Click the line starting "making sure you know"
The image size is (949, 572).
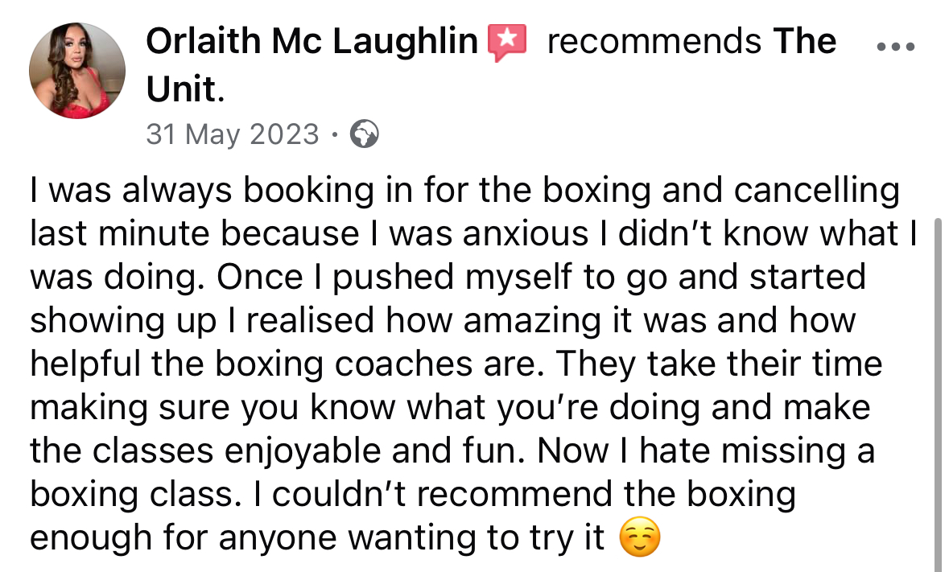[450, 408]
